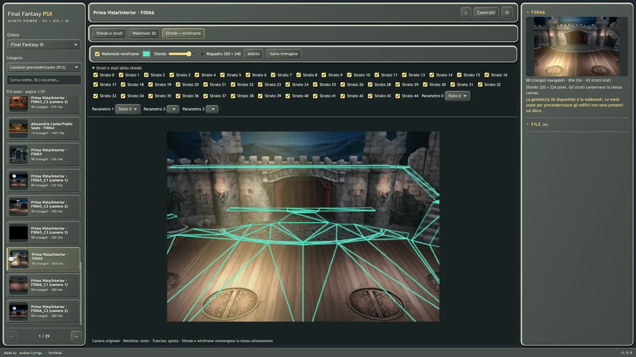Toggle Strato 4 checkbox
636x357 pixels.
click(x=197, y=75)
